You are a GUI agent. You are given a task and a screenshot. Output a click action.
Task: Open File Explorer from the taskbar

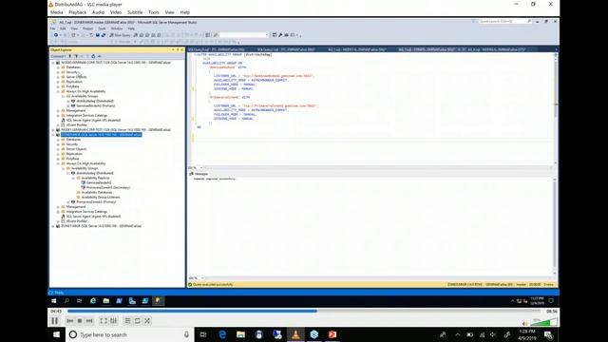point(240,334)
